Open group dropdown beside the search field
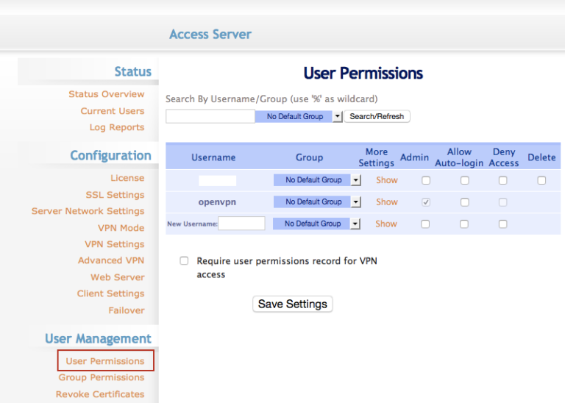 point(299,116)
